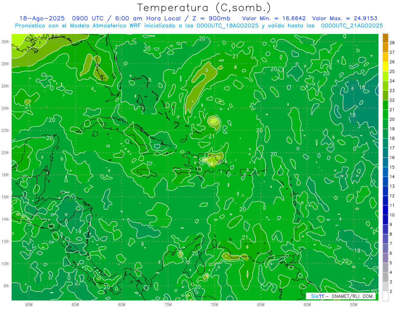
Task: Click the "18N" latitude axis label
Action: click(6, 175)
